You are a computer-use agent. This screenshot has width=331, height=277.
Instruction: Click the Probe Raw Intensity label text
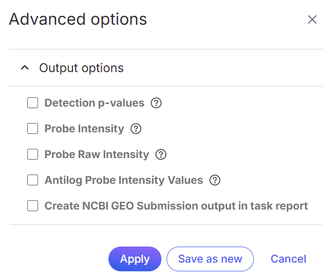(97, 154)
